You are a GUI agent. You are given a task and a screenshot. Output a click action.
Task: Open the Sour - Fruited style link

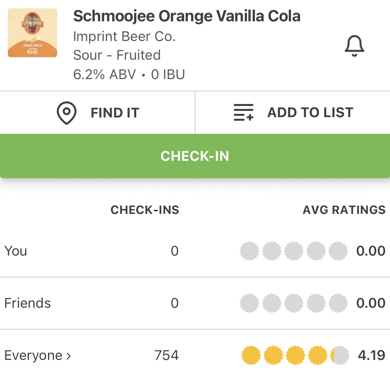(x=117, y=55)
